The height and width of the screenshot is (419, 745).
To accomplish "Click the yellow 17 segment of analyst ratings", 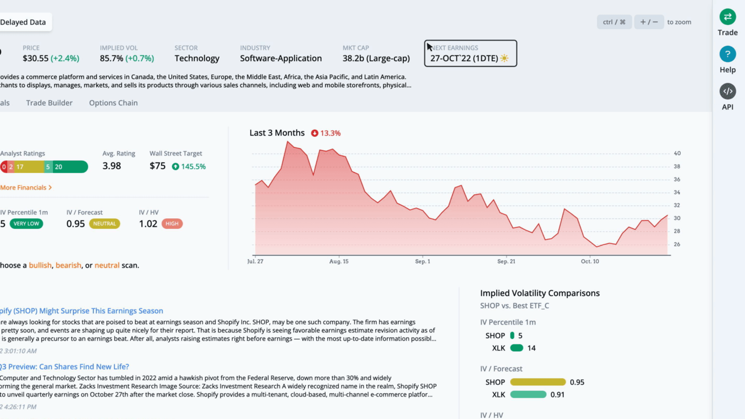I will [29, 166].
